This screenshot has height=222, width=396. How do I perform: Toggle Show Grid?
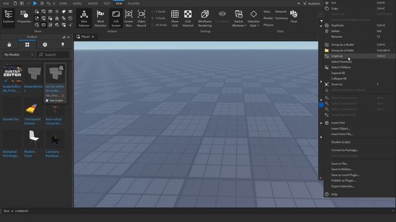tap(174, 18)
